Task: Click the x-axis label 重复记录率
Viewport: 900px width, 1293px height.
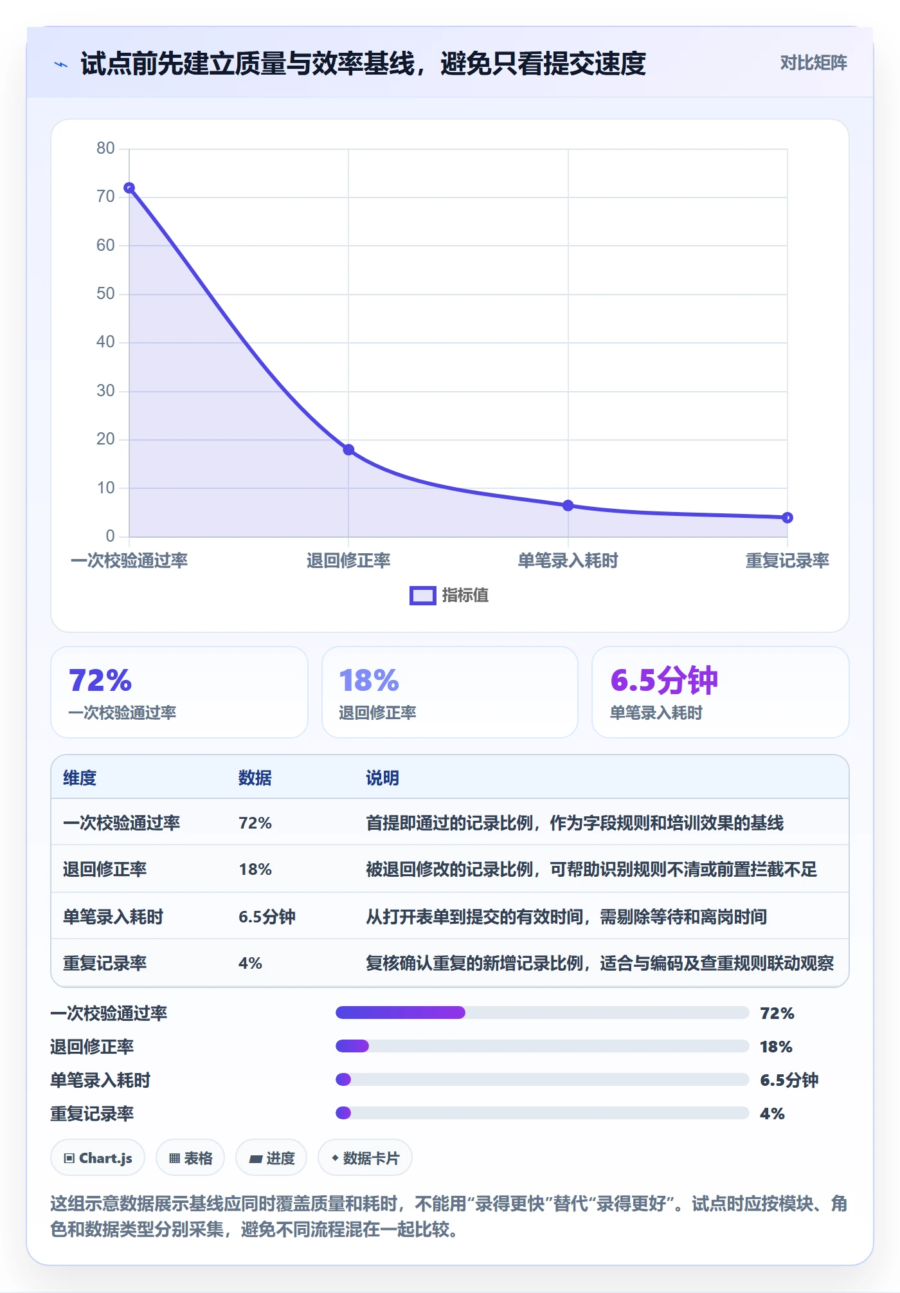Action: pos(788,561)
